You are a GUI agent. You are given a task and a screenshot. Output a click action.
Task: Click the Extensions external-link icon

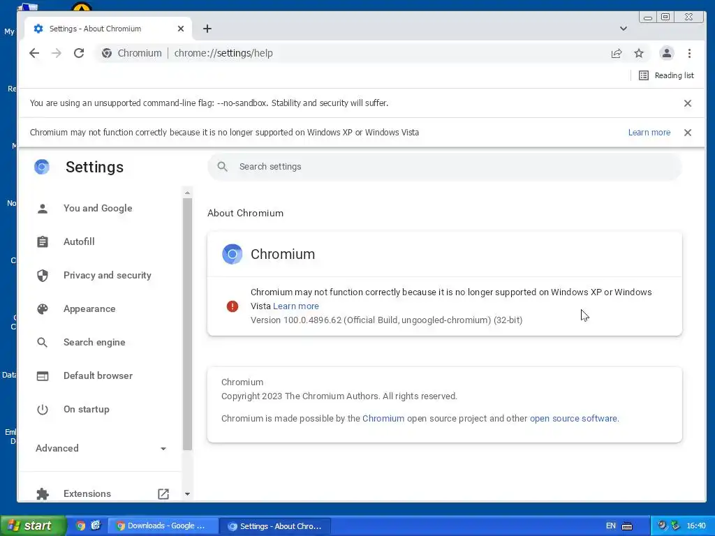click(163, 493)
